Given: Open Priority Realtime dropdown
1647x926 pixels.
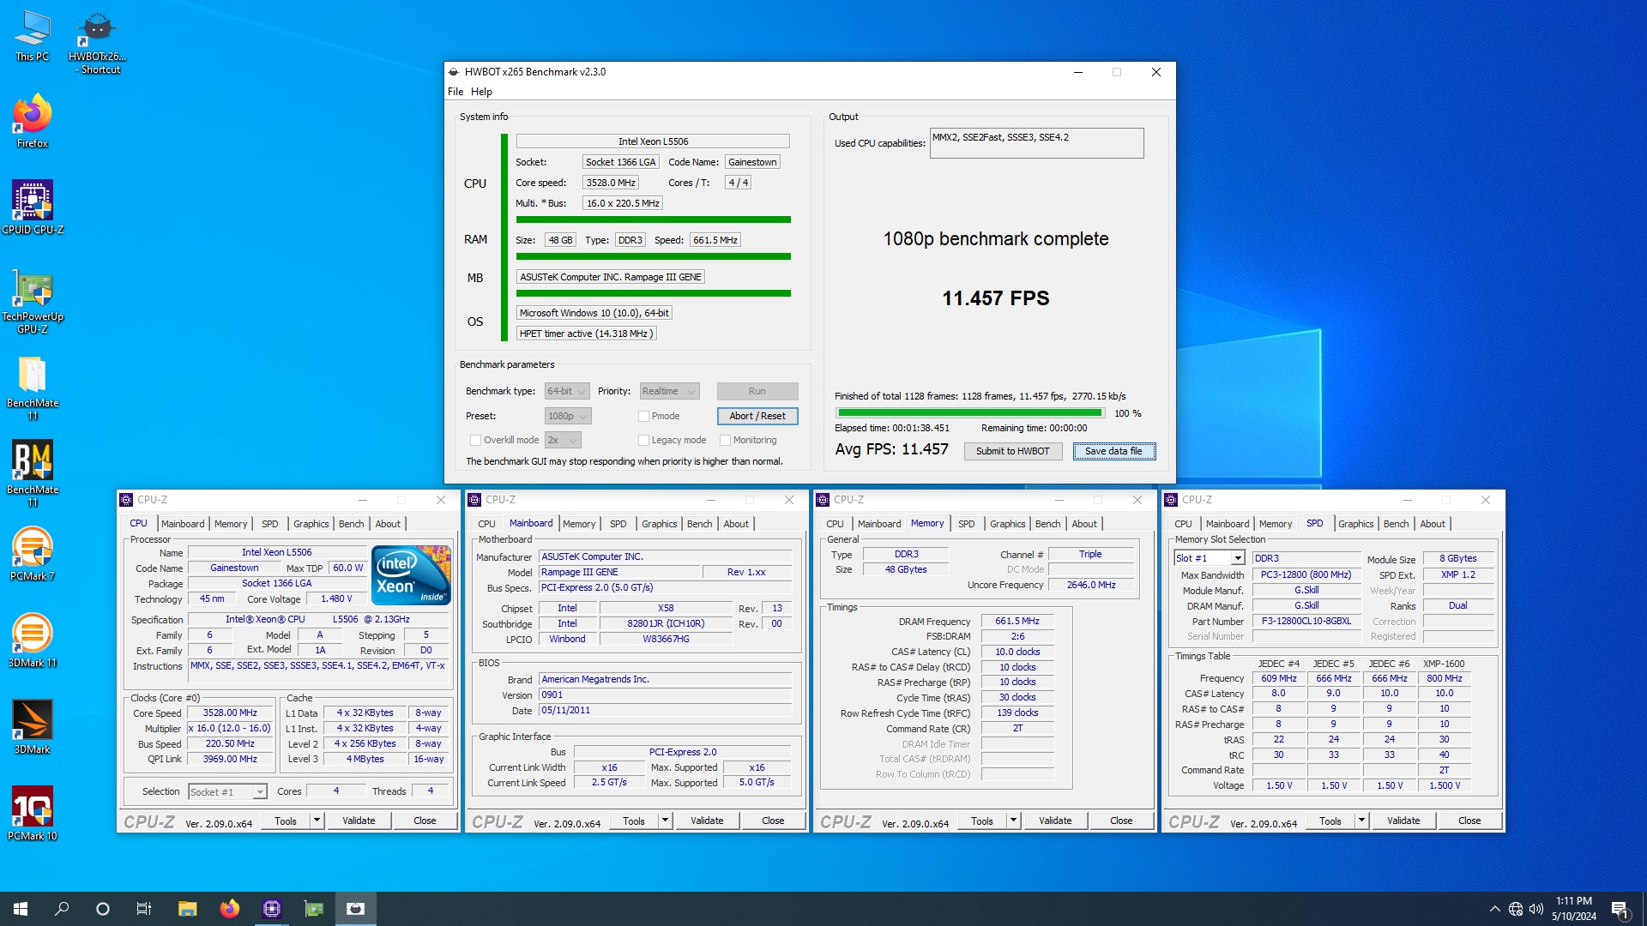Looking at the screenshot, I should (669, 392).
